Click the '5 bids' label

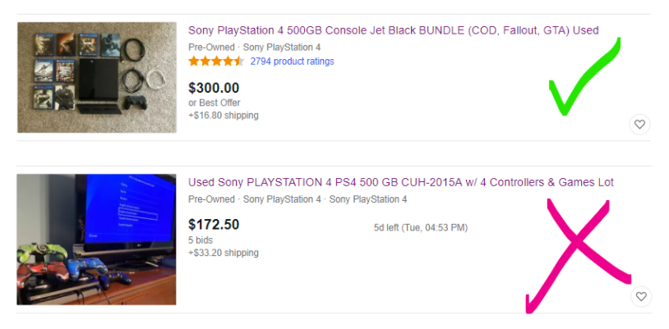201,240
